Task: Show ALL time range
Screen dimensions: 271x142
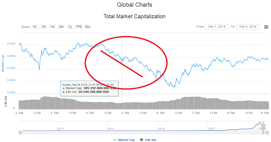Action: point(88,27)
